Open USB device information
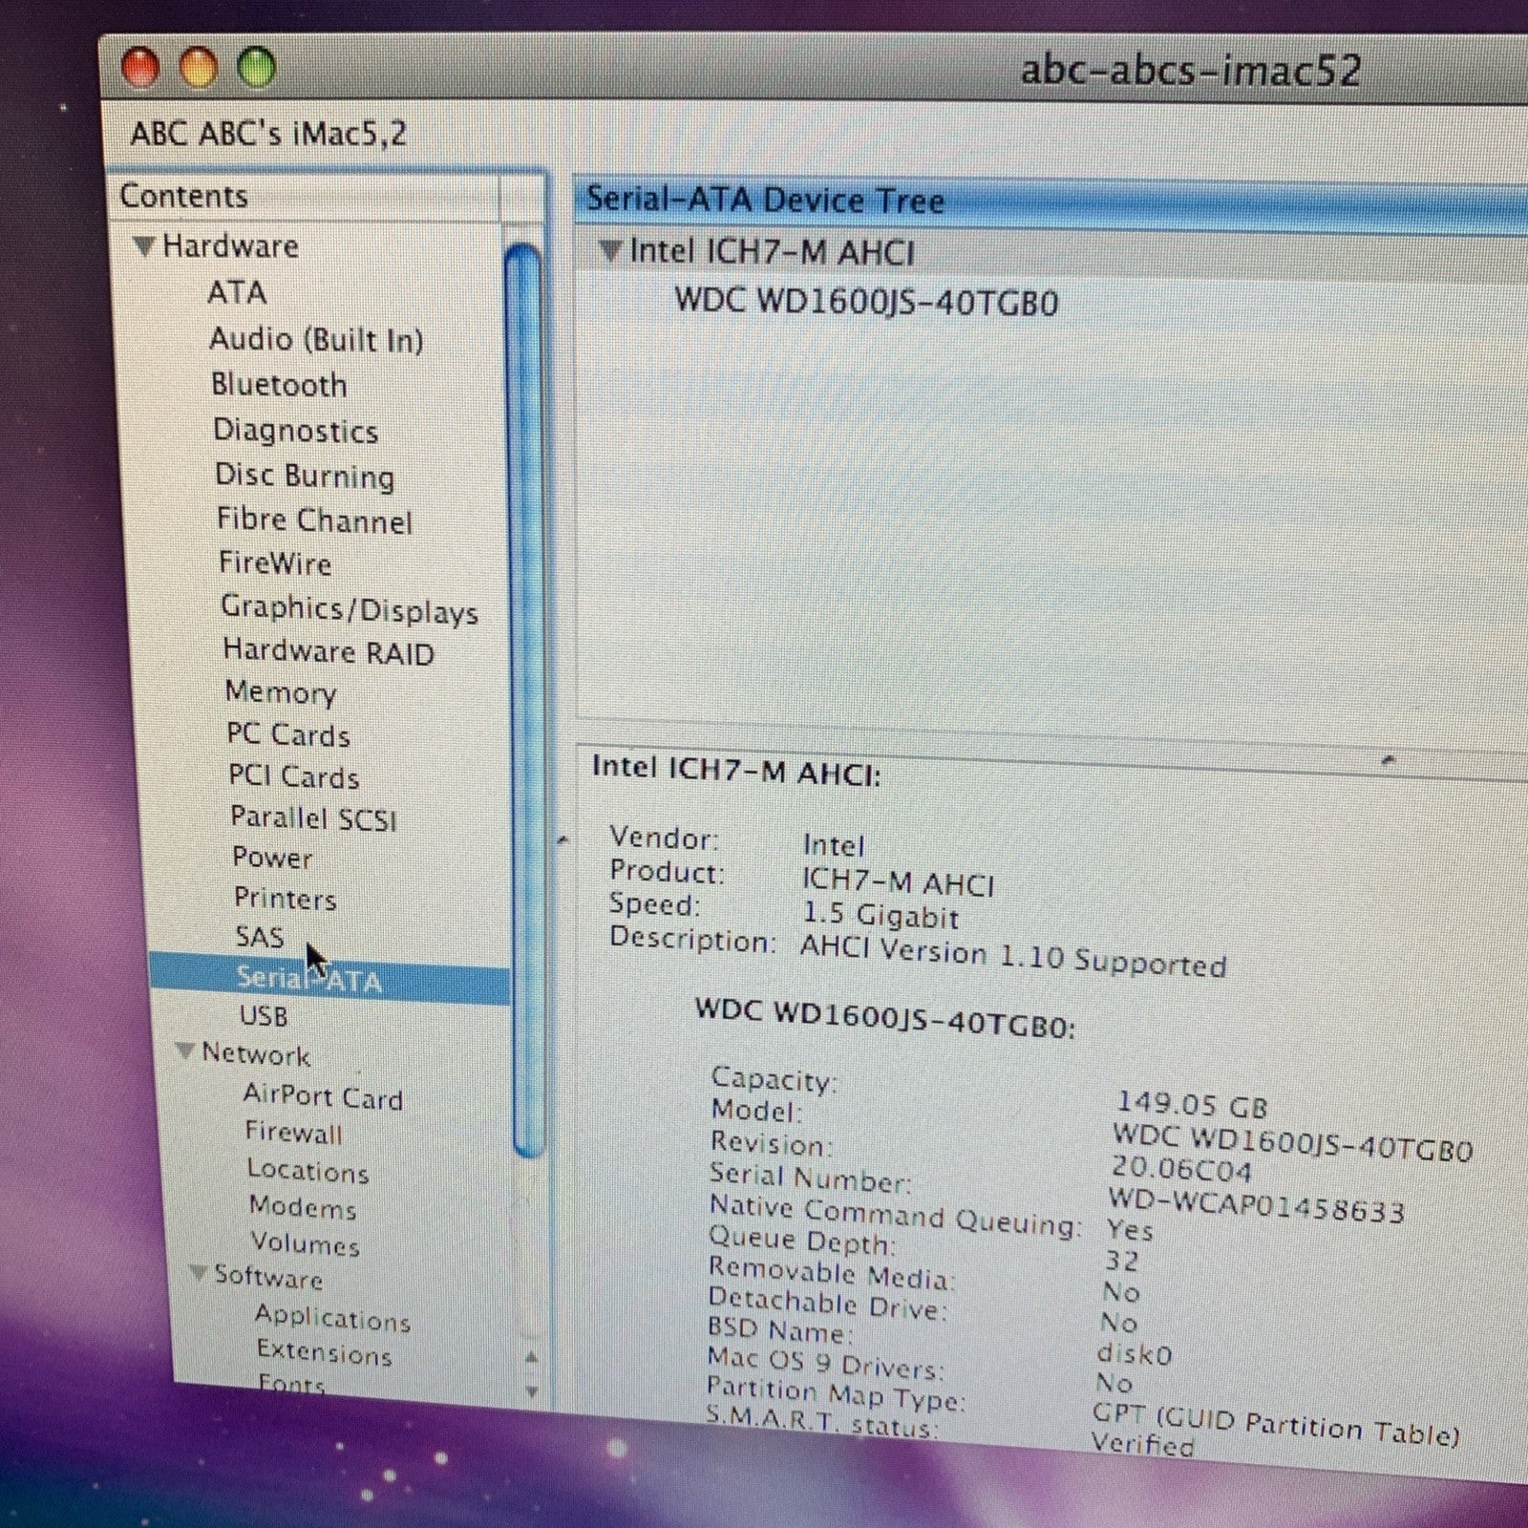Screen dimensions: 1528x1528 tap(264, 1015)
